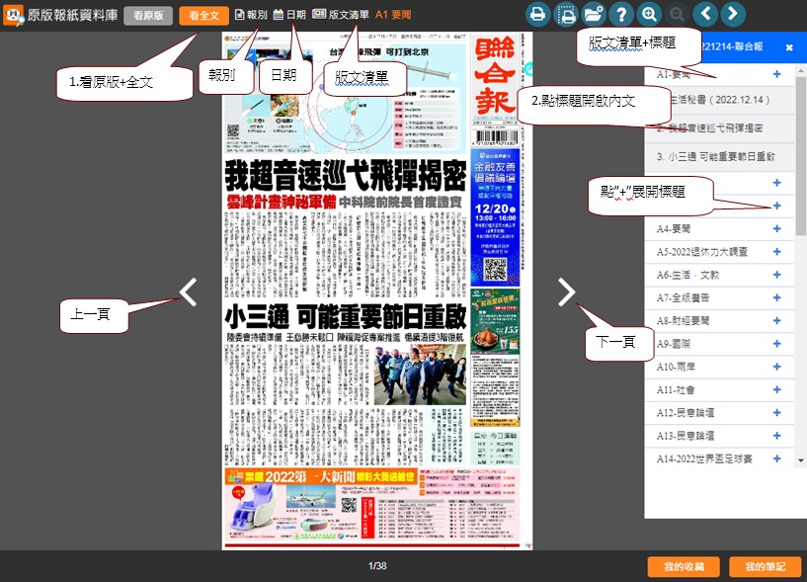Open the article 我超音速巡弋飛彈揭密

717,128
